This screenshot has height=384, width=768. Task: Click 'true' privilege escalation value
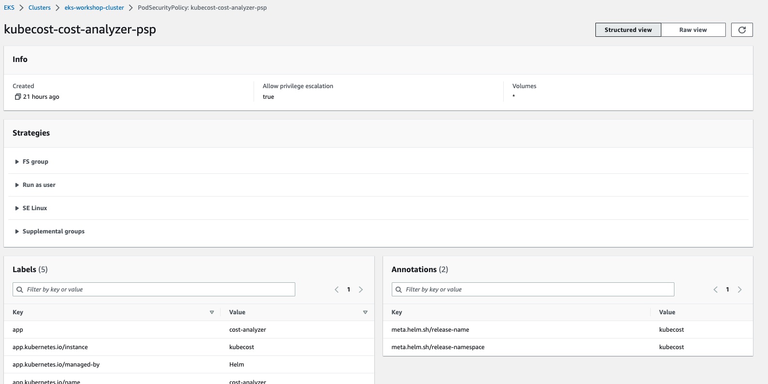(x=269, y=97)
